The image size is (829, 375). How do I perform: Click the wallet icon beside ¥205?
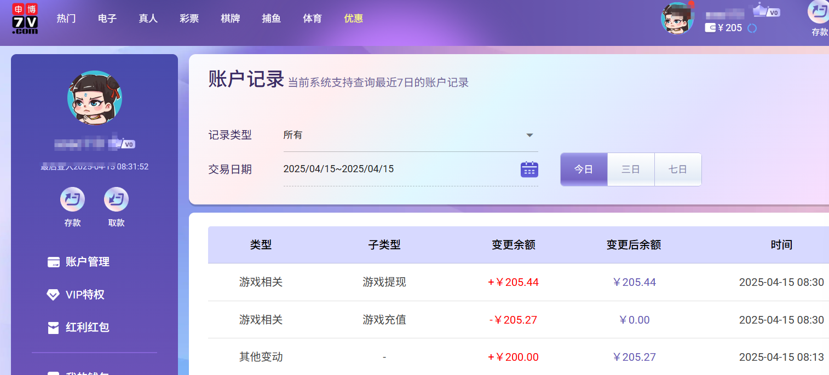click(x=710, y=28)
